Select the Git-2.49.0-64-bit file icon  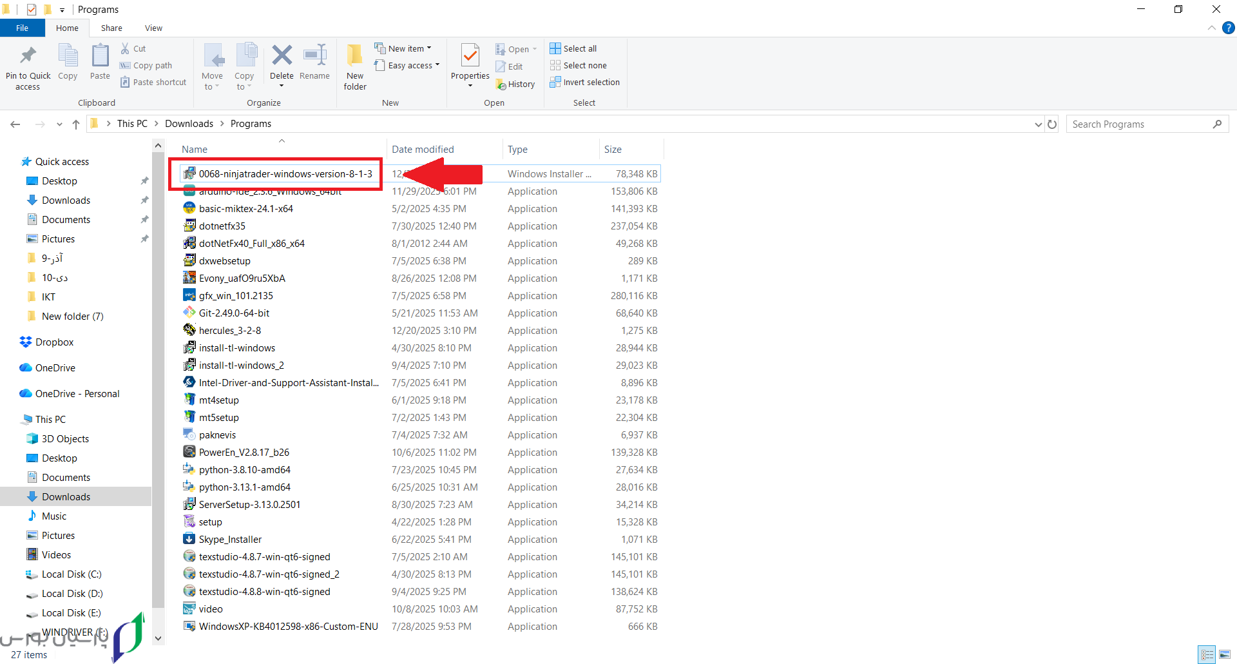[189, 312]
